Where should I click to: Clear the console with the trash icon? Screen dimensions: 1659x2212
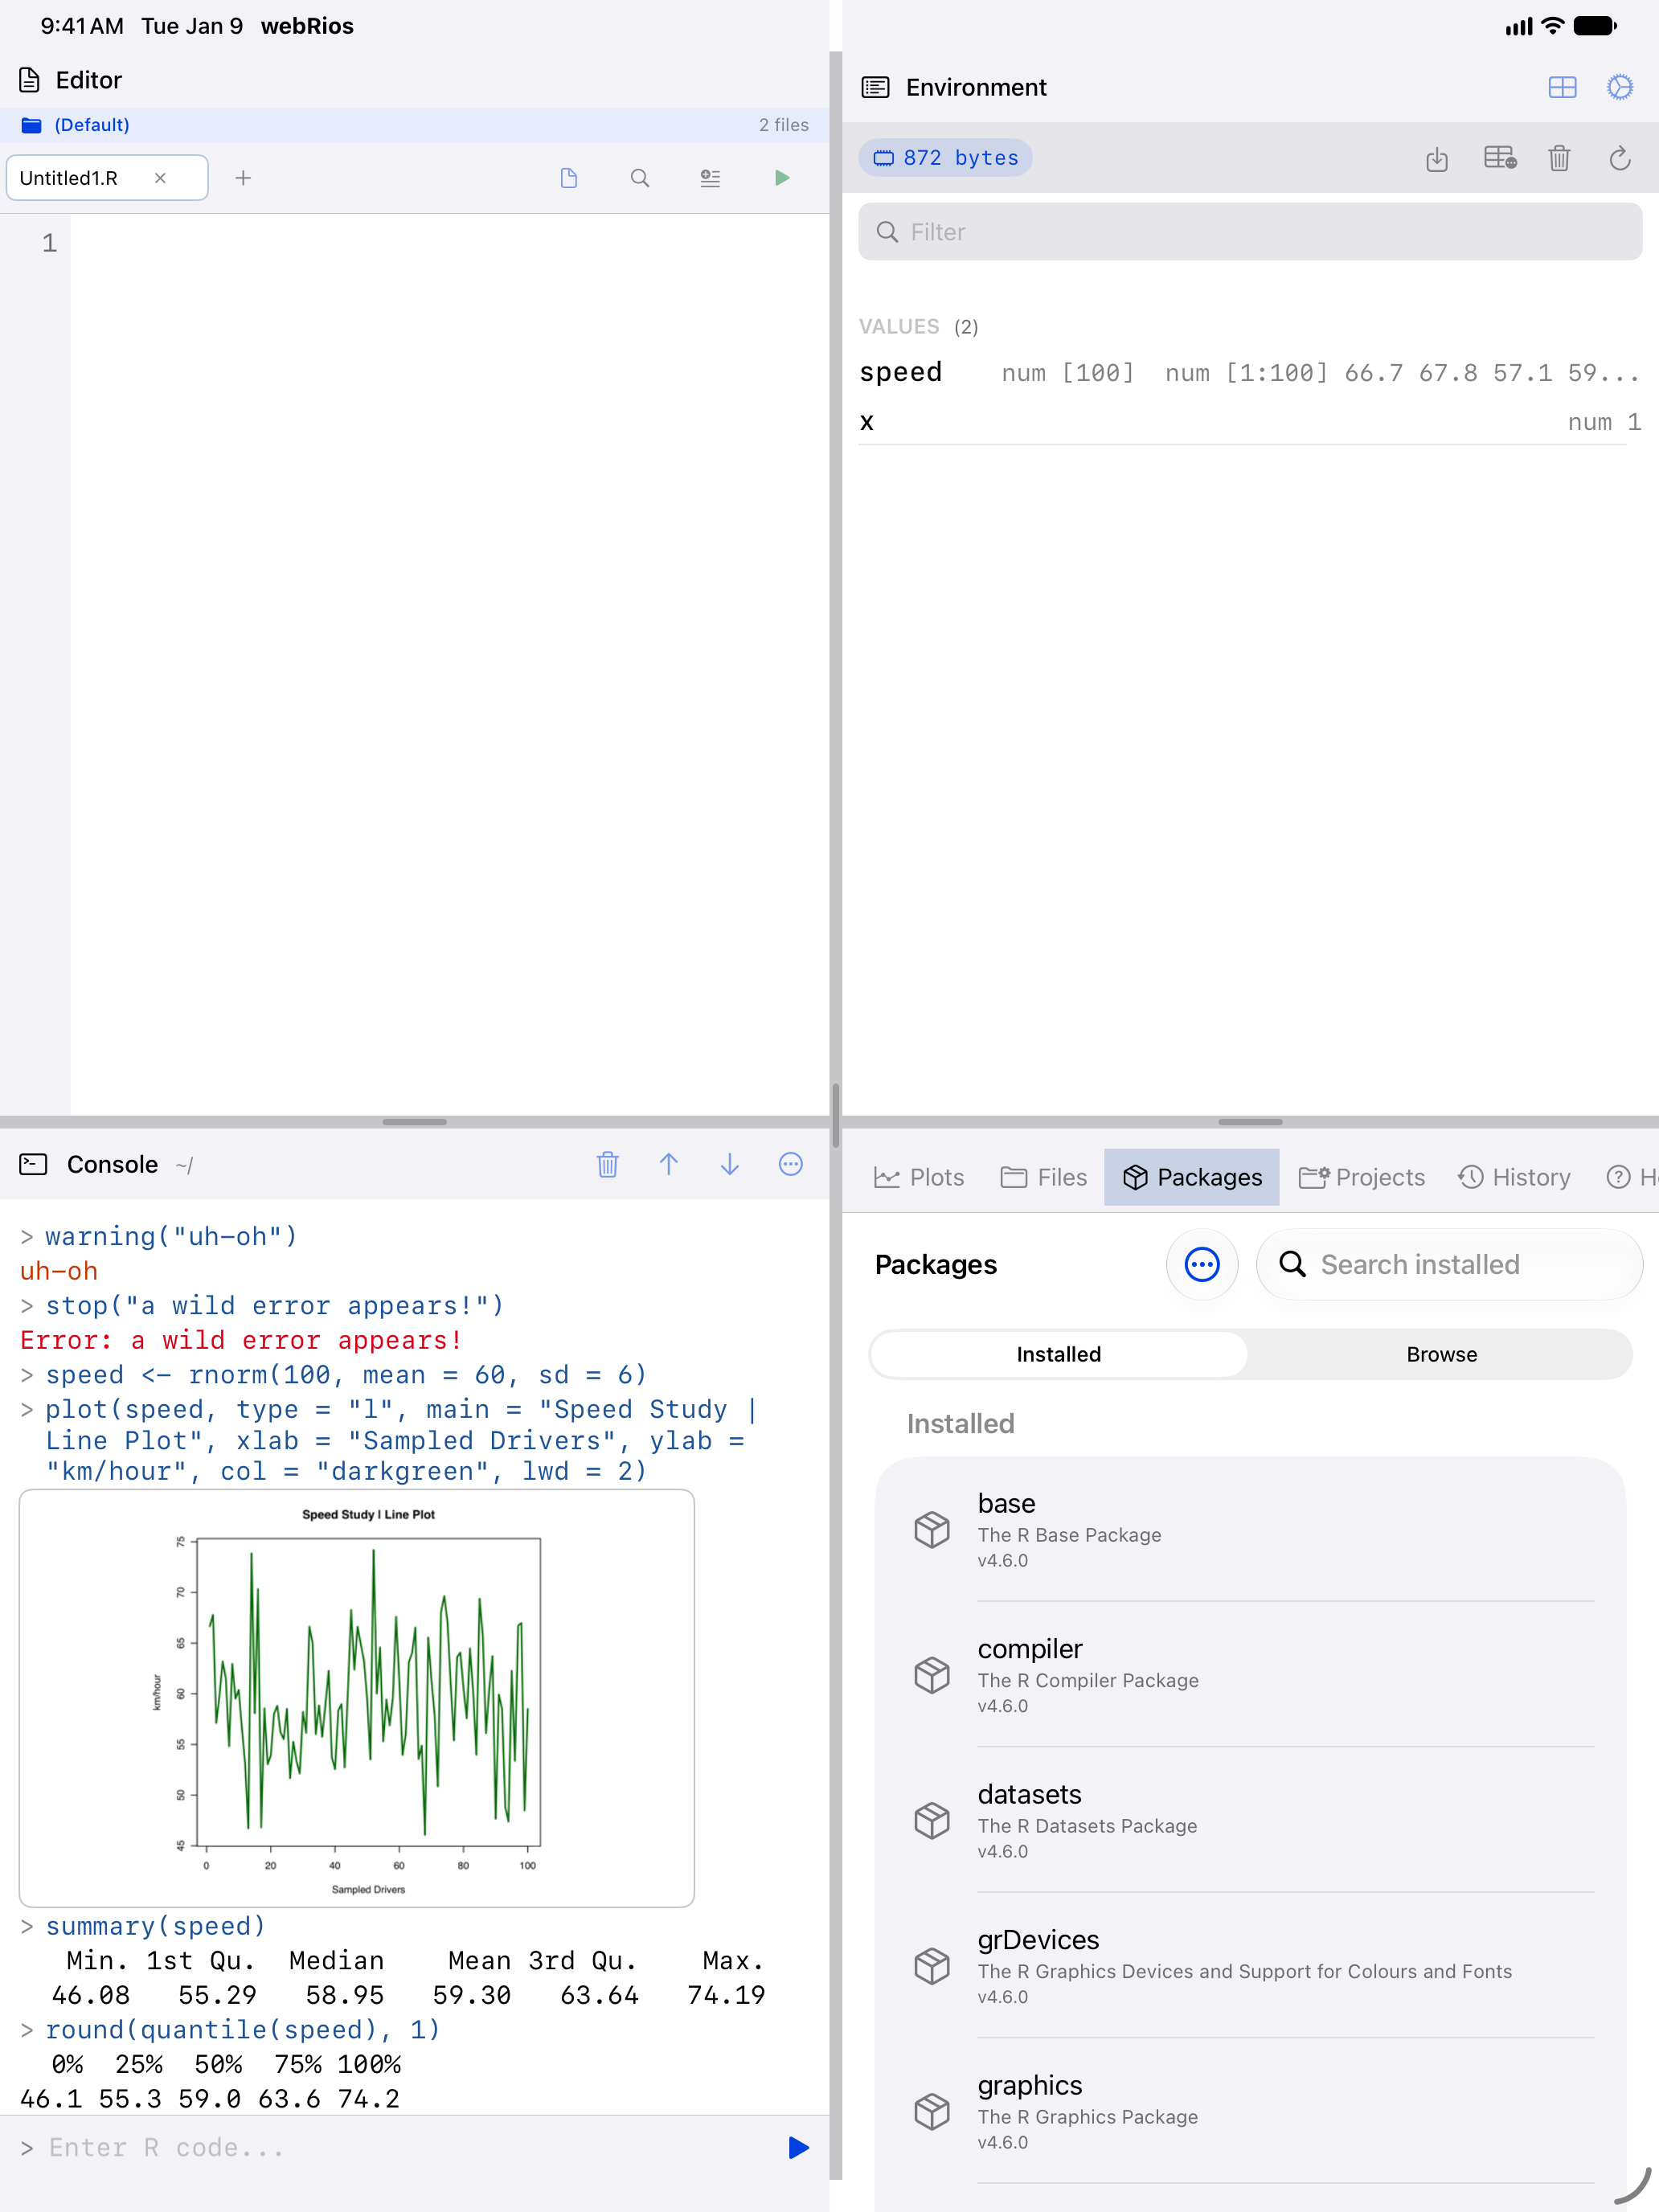pos(608,1164)
